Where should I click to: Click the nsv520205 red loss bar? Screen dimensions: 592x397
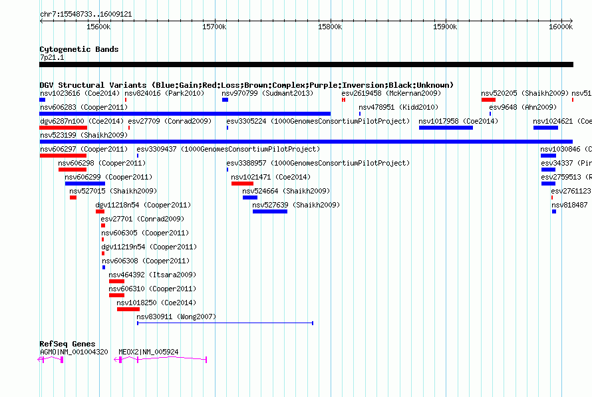tap(488, 100)
